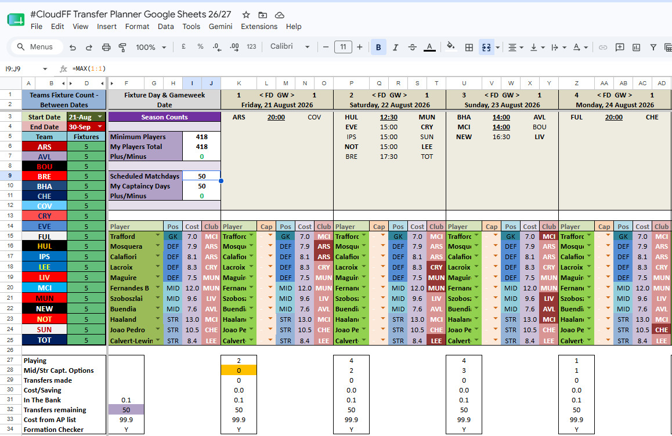672x436 pixels.
Task: Select the row 9 header
Action: pos(10,176)
